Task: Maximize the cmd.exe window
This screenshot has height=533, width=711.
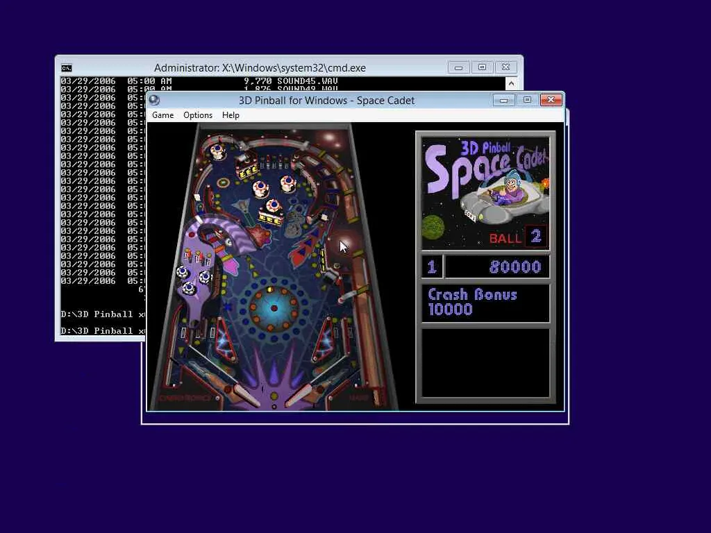Action: [482, 67]
